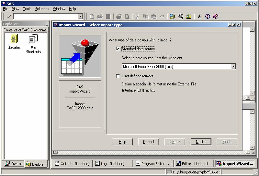This screenshot has height=176, width=259.
Task: Click the Print Preview toolbar icon
Action: coord(127,16)
